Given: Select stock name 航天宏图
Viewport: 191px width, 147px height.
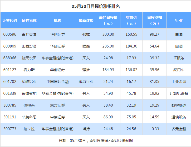Looking at the screenshot, I should coord(29,58).
